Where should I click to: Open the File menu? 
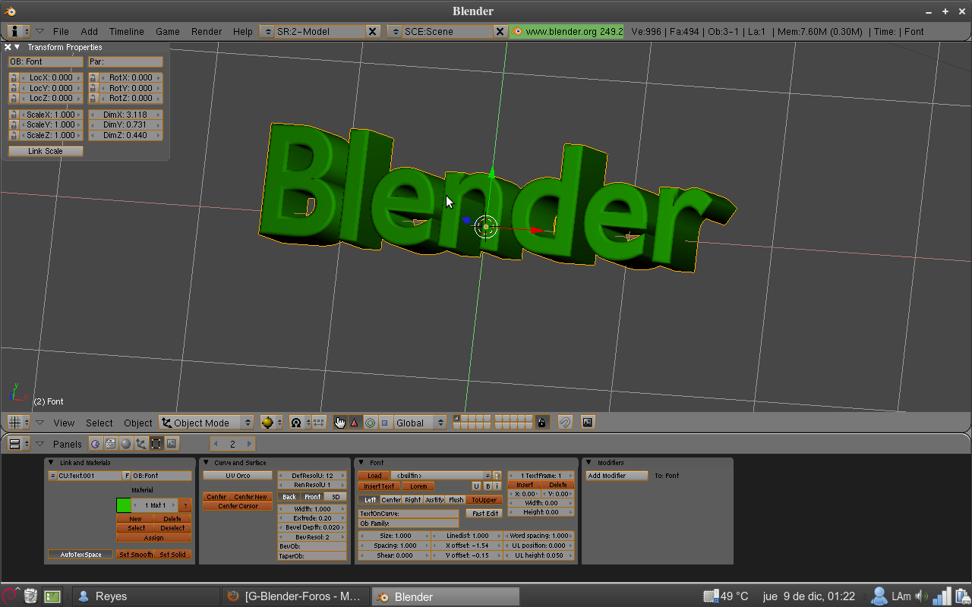point(61,31)
